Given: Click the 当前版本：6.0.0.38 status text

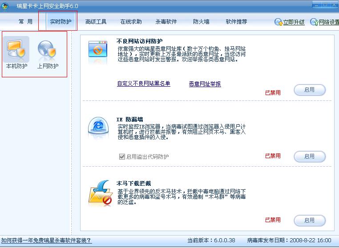Looking at the screenshot, I should 211,240.
